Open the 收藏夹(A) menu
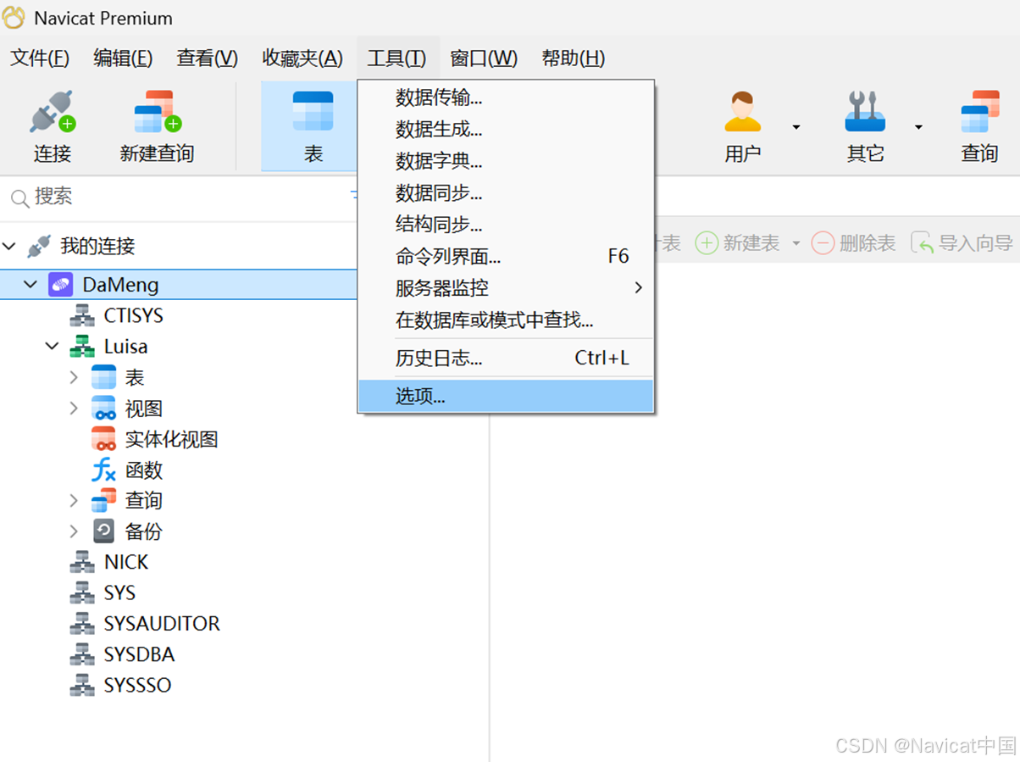 (302, 58)
